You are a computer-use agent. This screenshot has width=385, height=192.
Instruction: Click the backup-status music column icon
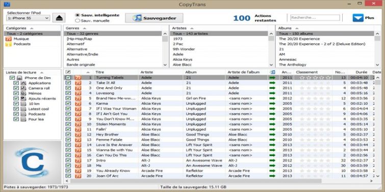pyautogui.click(x=272, y=72)
